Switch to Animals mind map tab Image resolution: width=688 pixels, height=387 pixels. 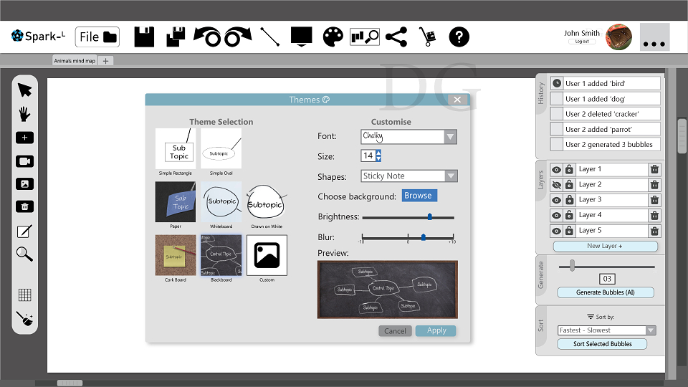(75, 60)
